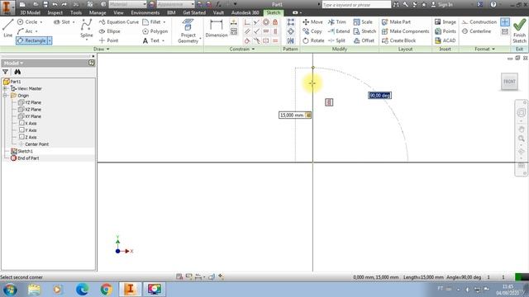Open Circle tool dropdown arrow

[41, 22]
